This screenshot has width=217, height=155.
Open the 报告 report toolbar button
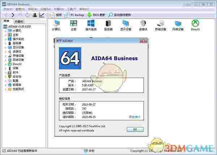tap(56, 15)
